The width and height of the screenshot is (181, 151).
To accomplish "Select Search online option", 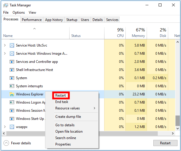I will (65, 138).
